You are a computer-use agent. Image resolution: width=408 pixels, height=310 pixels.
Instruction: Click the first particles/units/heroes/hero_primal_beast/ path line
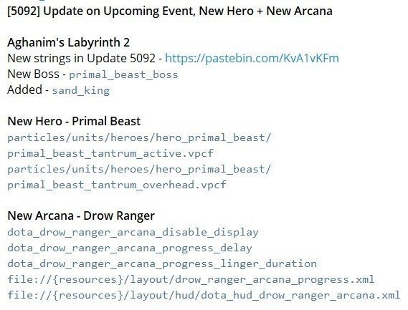point(139,137)
